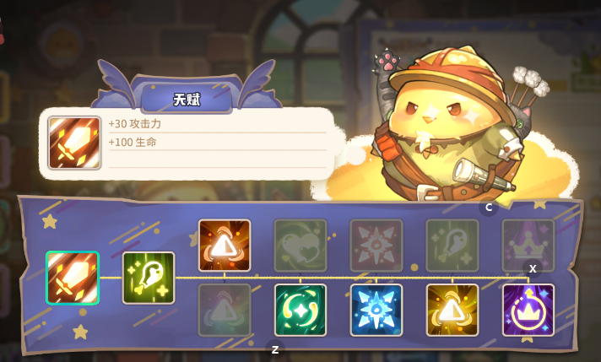Click the dimmed red compass star talent
601x362 pixels.
pos(376,246)
